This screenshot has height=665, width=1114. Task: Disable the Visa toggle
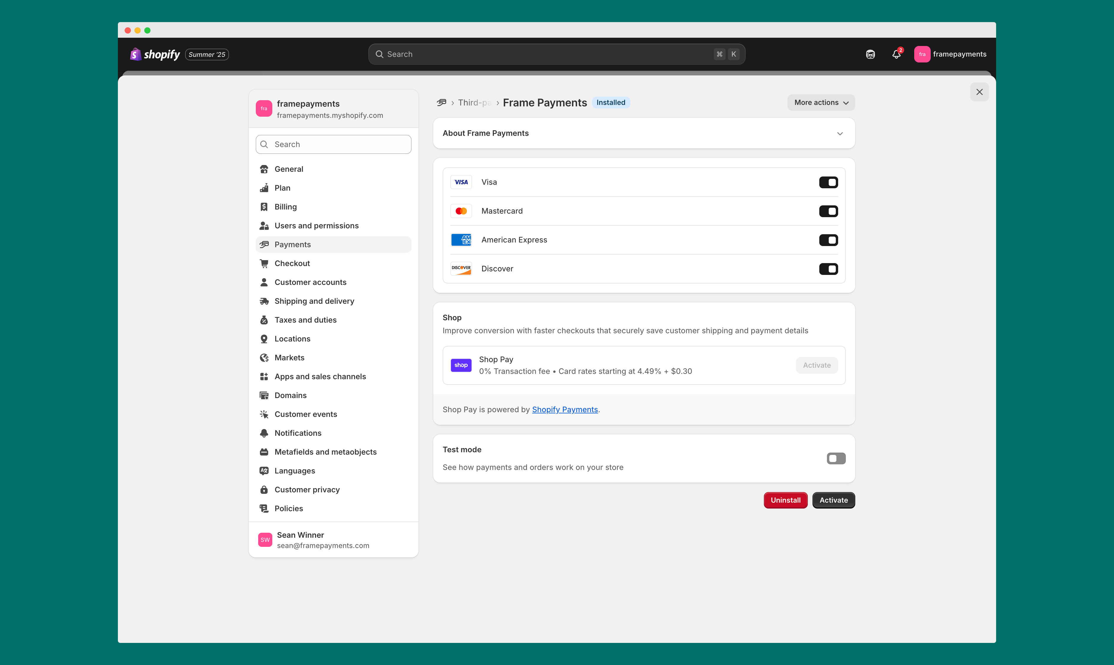[828, 182]
